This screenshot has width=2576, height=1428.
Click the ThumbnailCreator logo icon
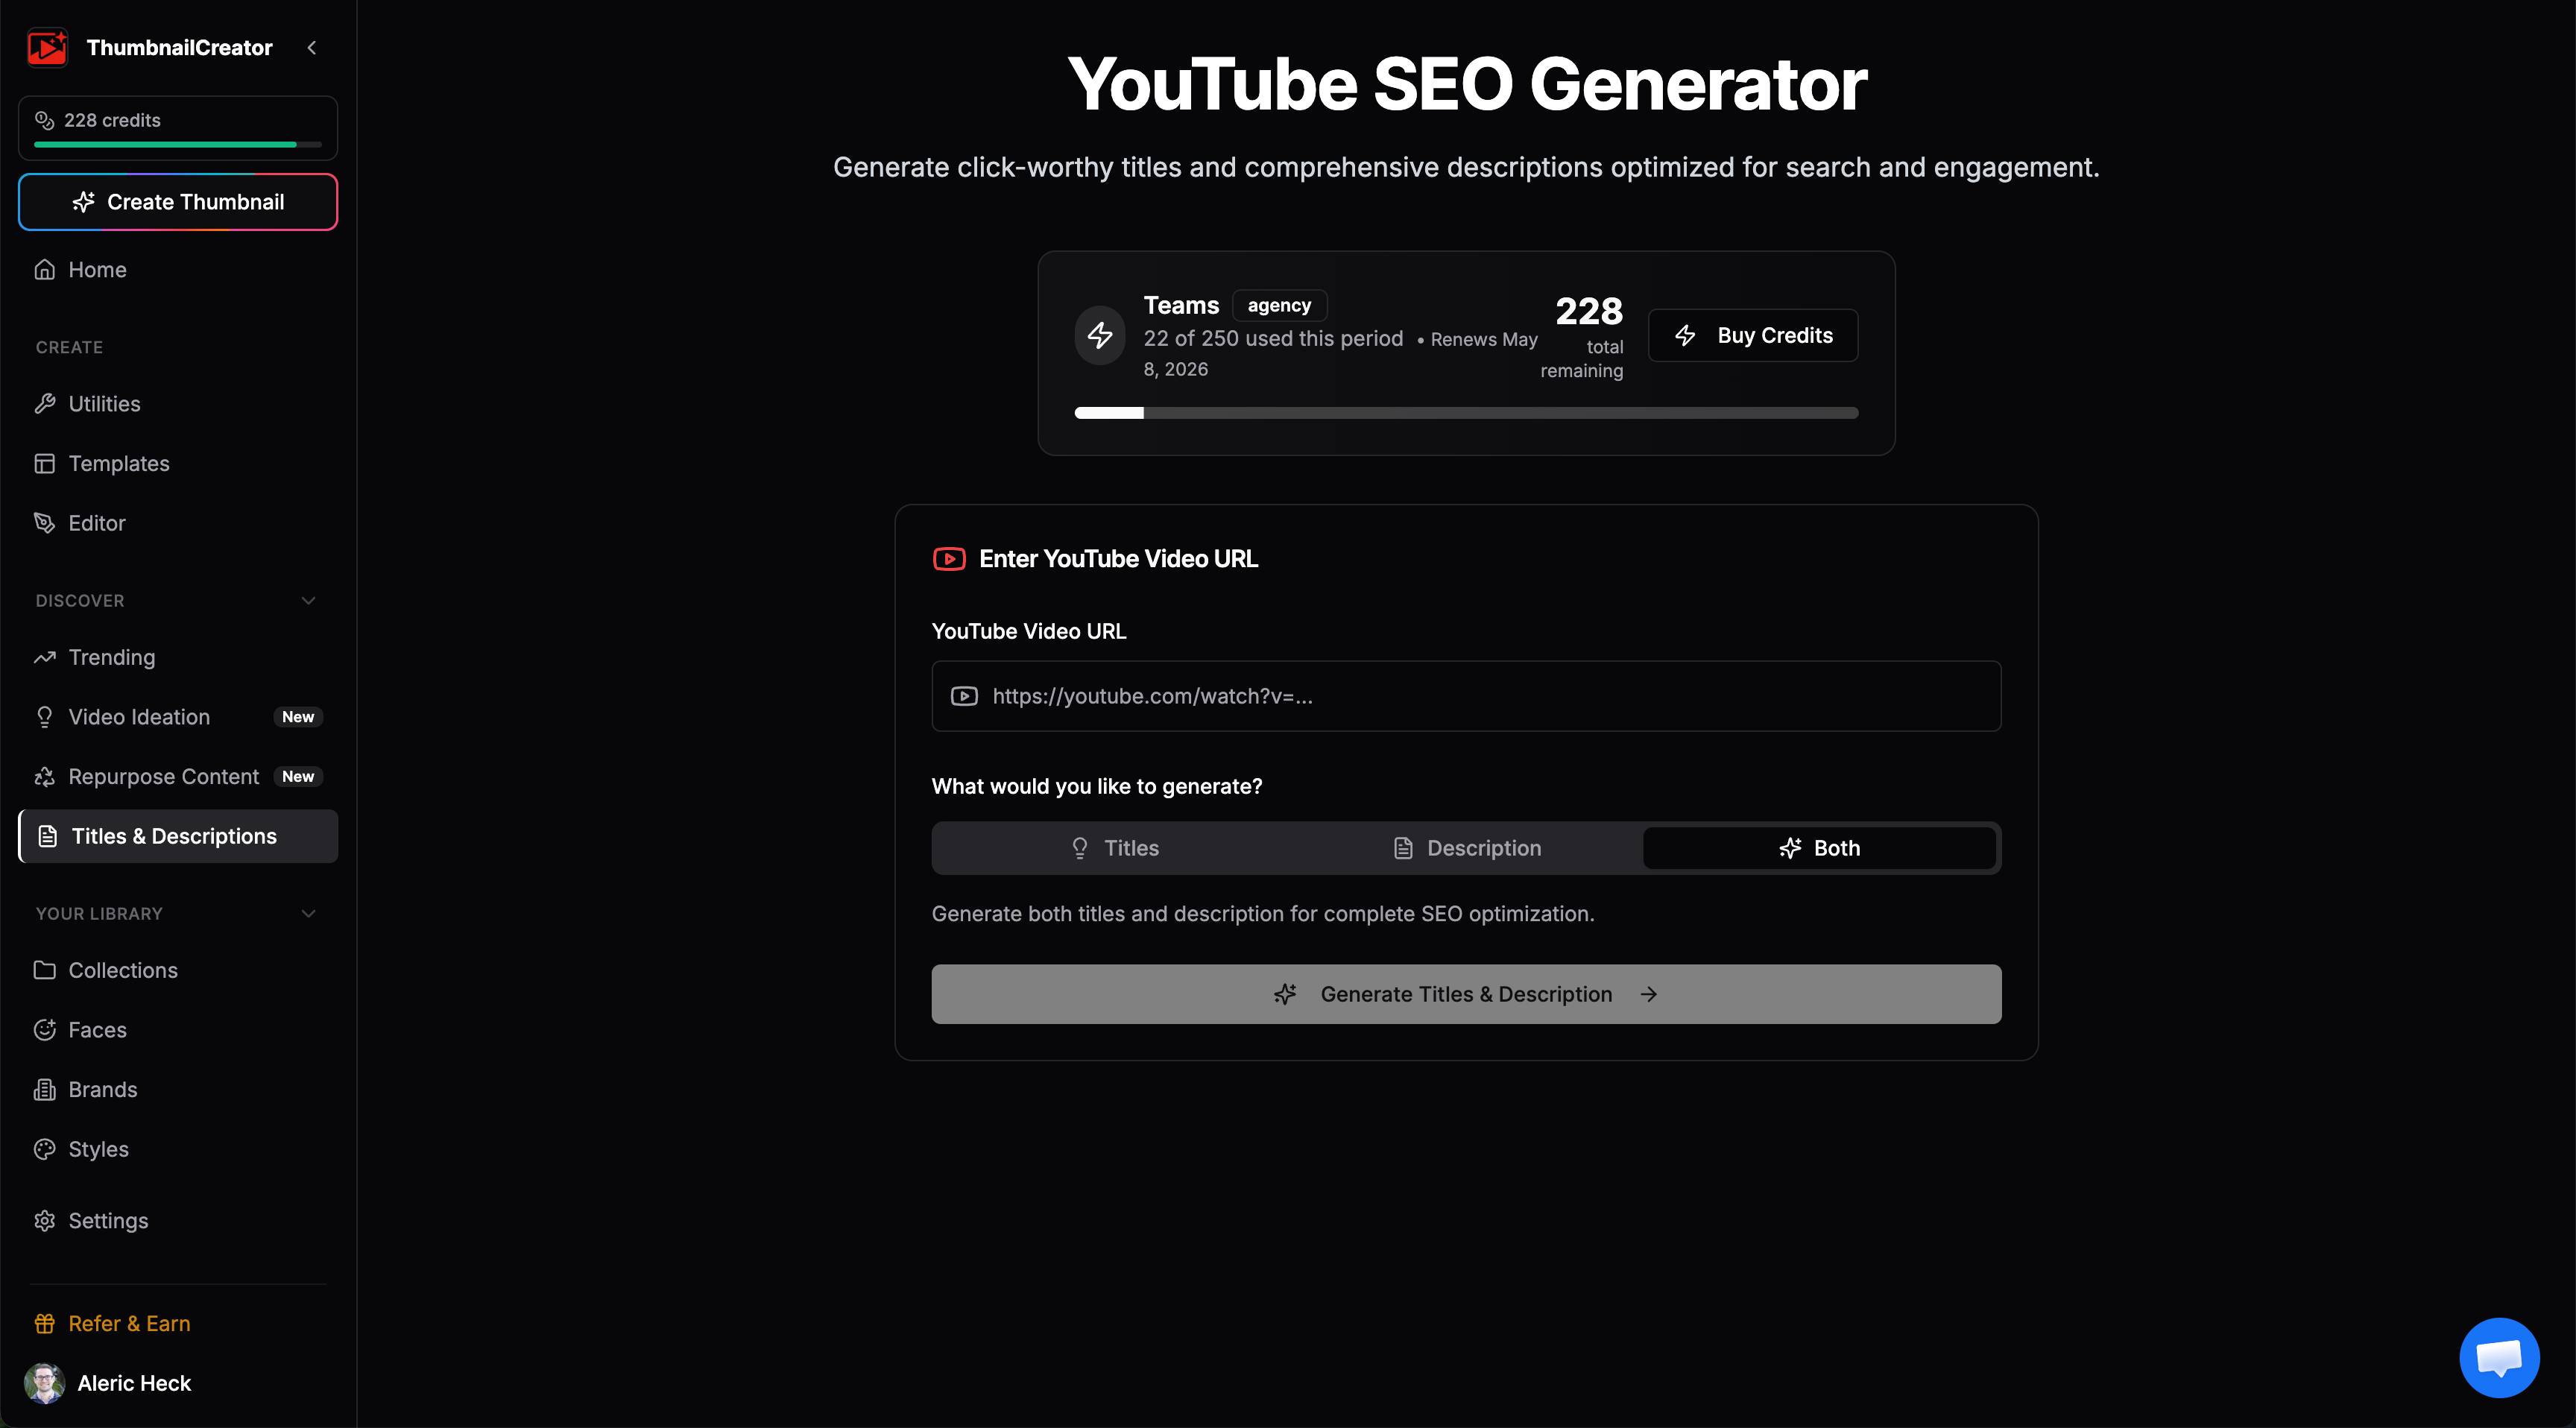coord(47,47)
